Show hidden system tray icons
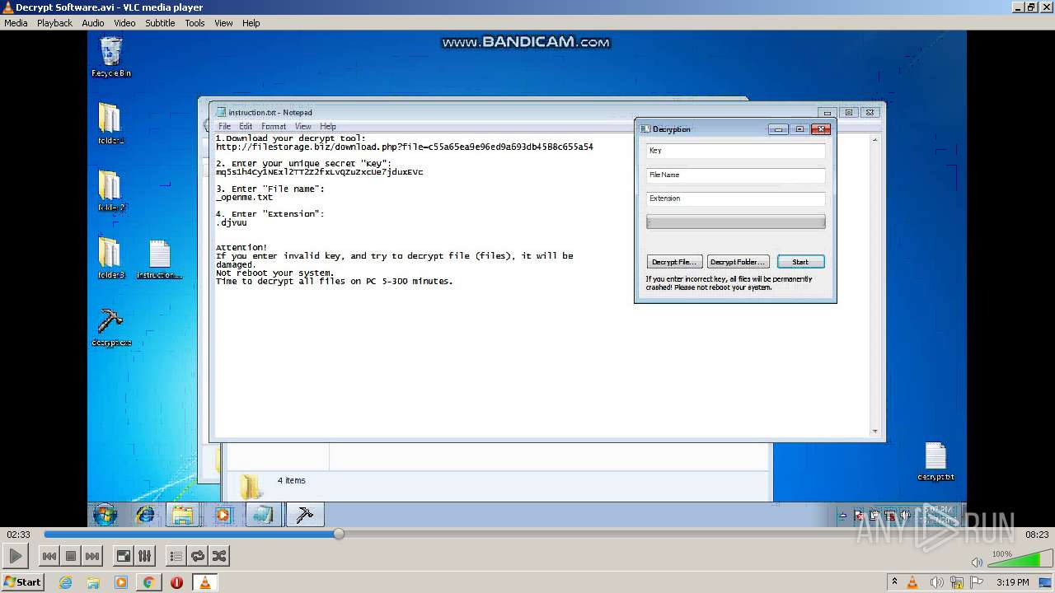 point(894,582)
